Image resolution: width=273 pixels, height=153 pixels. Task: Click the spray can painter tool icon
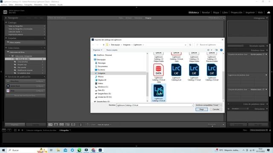pyautogui.click(x=81, y=125)
